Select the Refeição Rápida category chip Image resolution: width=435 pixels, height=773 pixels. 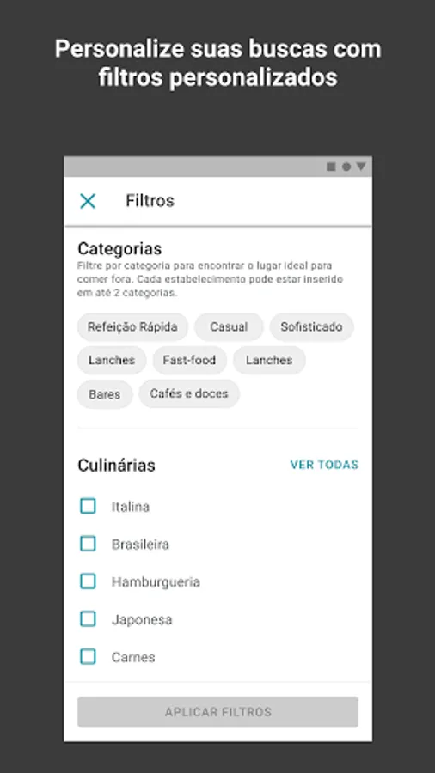[132, 327]
